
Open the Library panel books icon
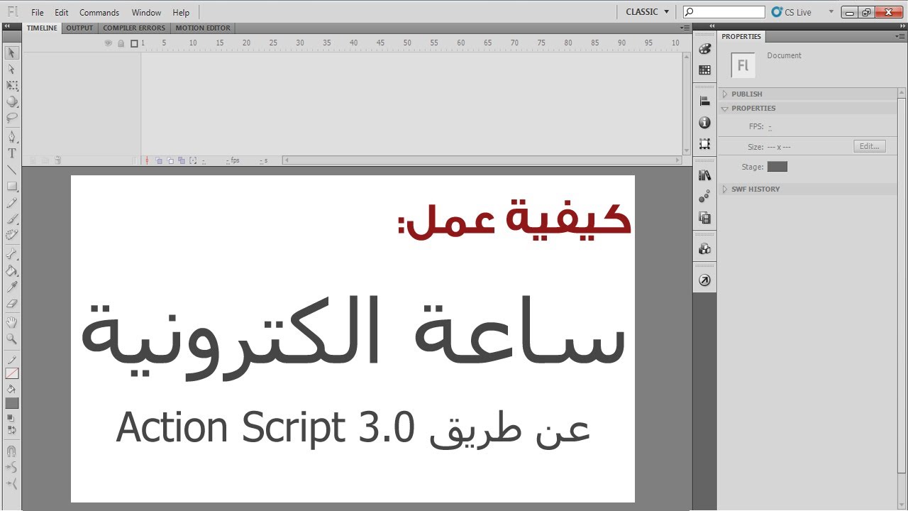point(704,175)
